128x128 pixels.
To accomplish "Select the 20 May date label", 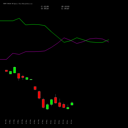I will click(x=22, y=122).
